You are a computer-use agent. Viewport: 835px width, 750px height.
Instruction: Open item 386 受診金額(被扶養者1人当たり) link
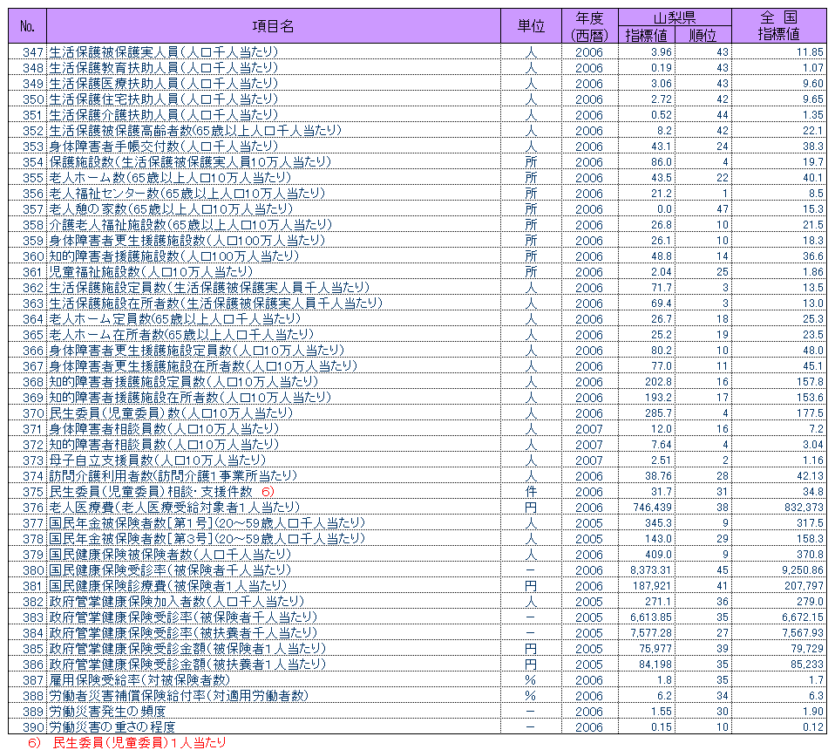[187, 665]
